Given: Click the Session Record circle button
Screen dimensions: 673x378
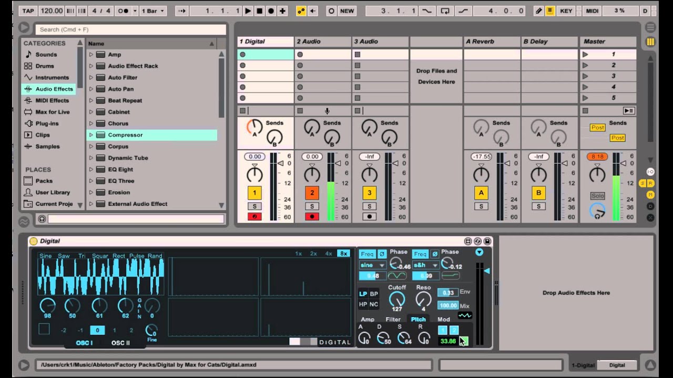Looking at the screenshot, I should tap(331, 10).
